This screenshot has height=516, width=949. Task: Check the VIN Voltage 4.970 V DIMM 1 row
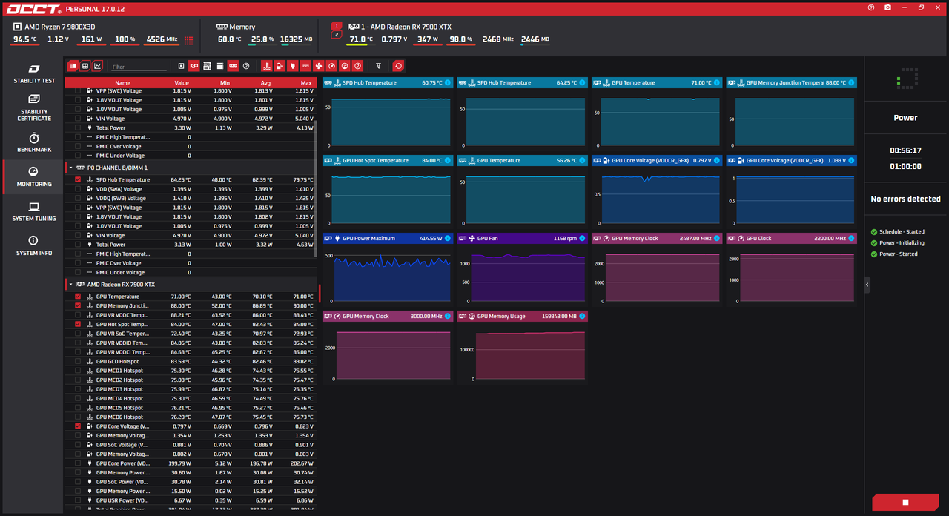point(78,235)
